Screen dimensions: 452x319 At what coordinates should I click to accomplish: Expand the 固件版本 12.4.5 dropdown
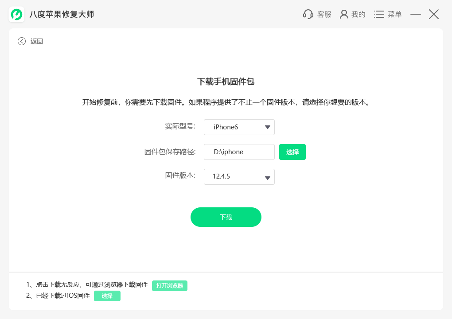(239, 177)
